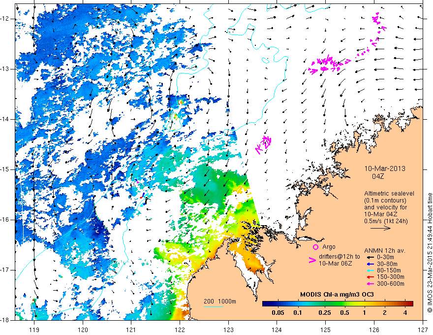433x335 pixels.
Task: Click the magenta 300-600m legend arrow
Action: (x=371, y=284)
